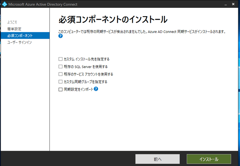Click the 前へ button

[x=157, y=159]
